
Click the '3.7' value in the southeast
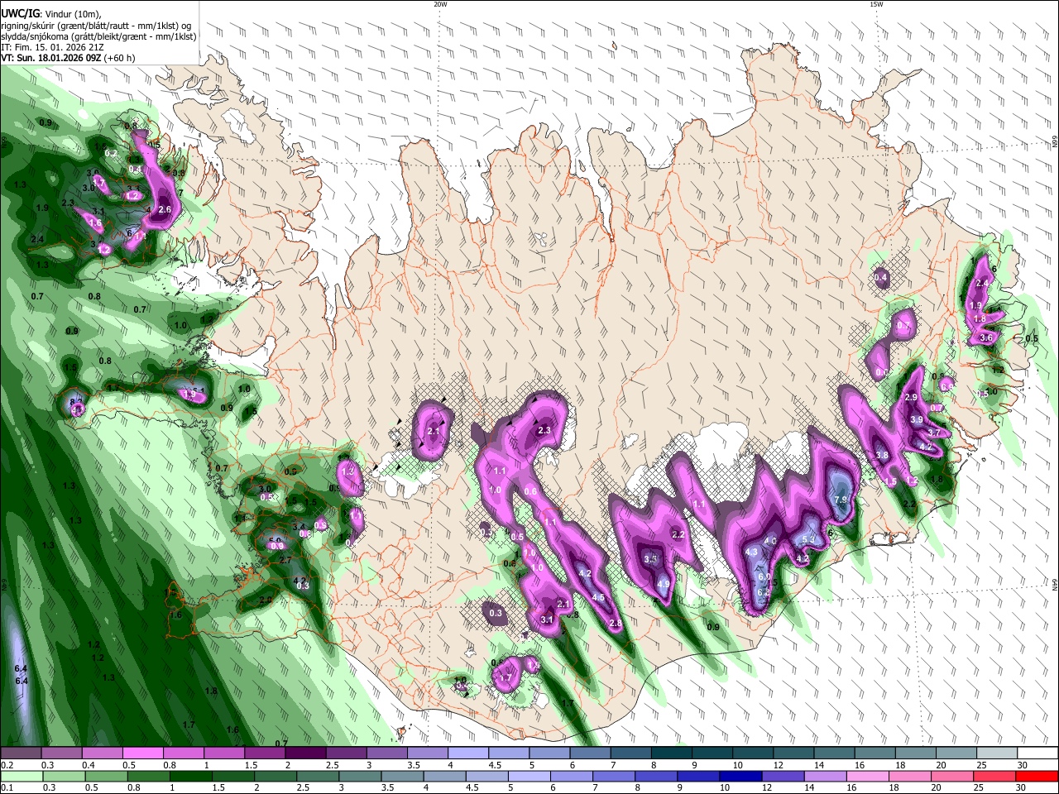pos(934,433)
